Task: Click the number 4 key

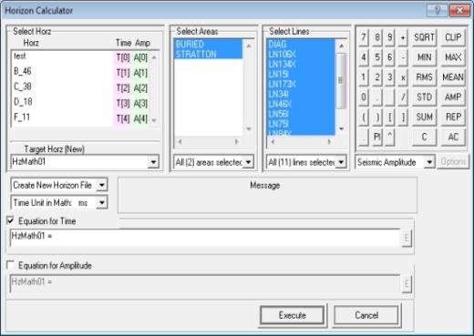Action: 364,57
